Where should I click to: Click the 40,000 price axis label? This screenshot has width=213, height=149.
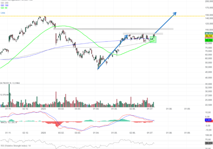209,78
